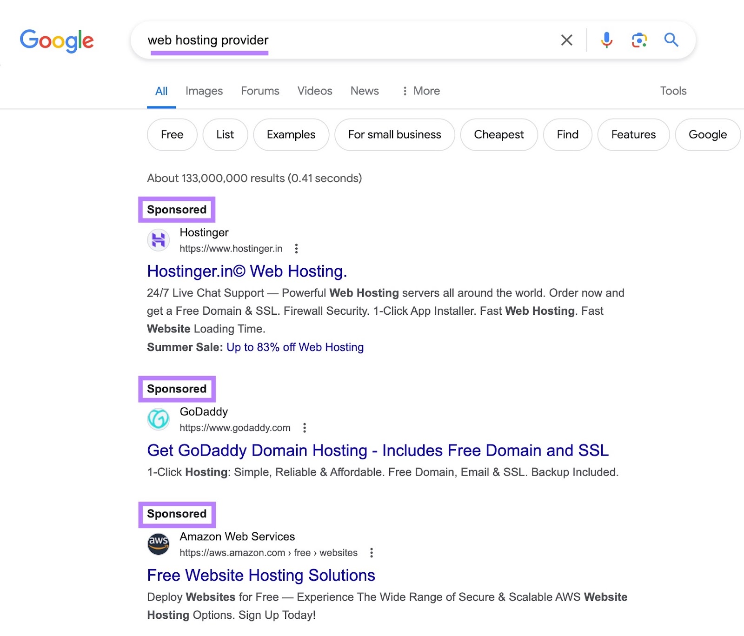
Task: Switch to the News tab
Action: (364, 91)
